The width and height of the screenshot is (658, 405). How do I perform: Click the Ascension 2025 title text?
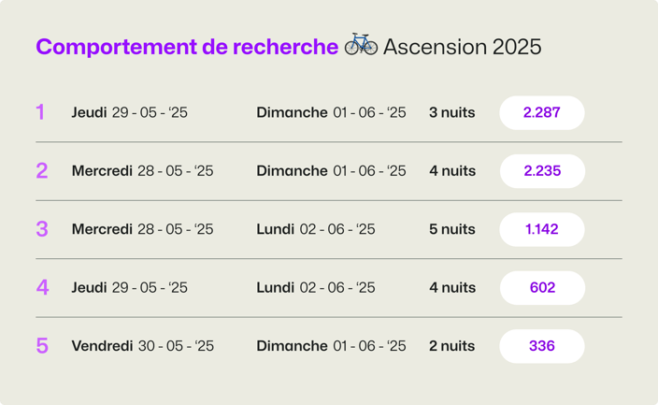463,47
